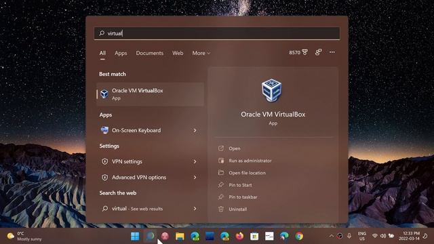Click the Pin to taskbar pin icon

click(x=221, y=197)
